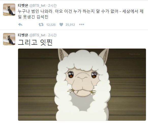
Task: Click 티벳몬 display name on first tweet
Action: 23,5
